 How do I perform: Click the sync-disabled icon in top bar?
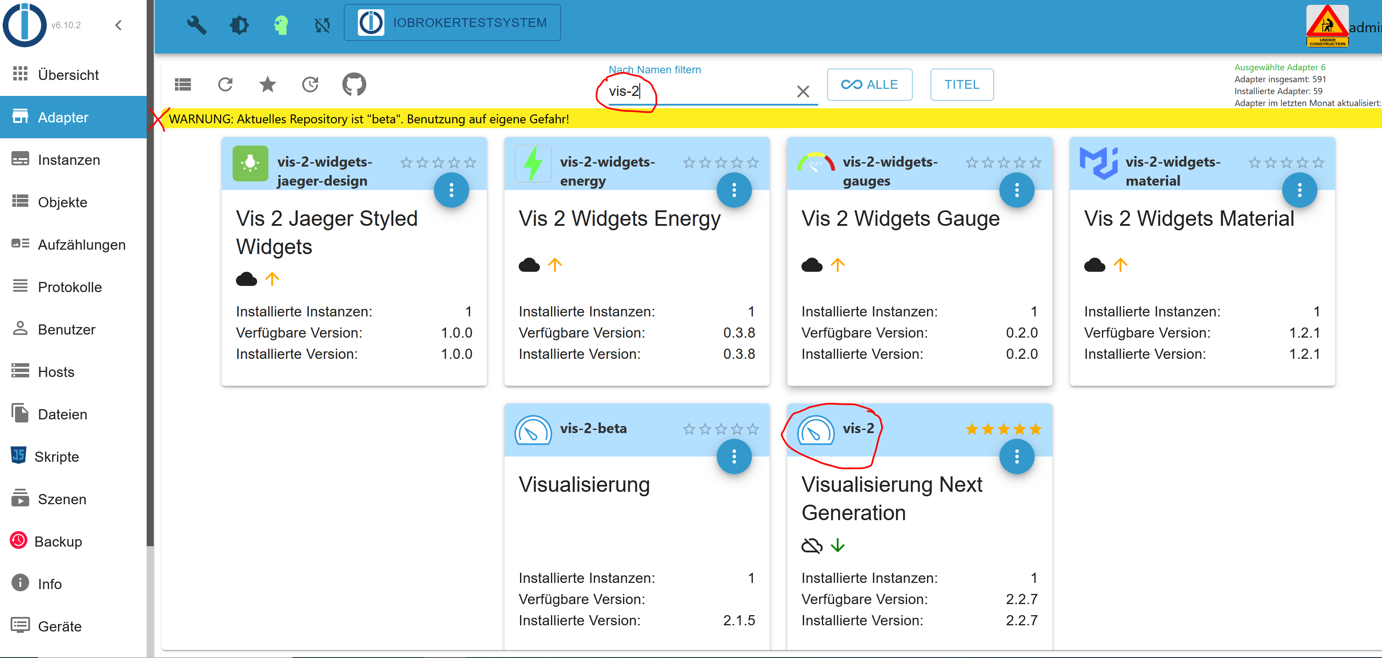tap(322, 24)
